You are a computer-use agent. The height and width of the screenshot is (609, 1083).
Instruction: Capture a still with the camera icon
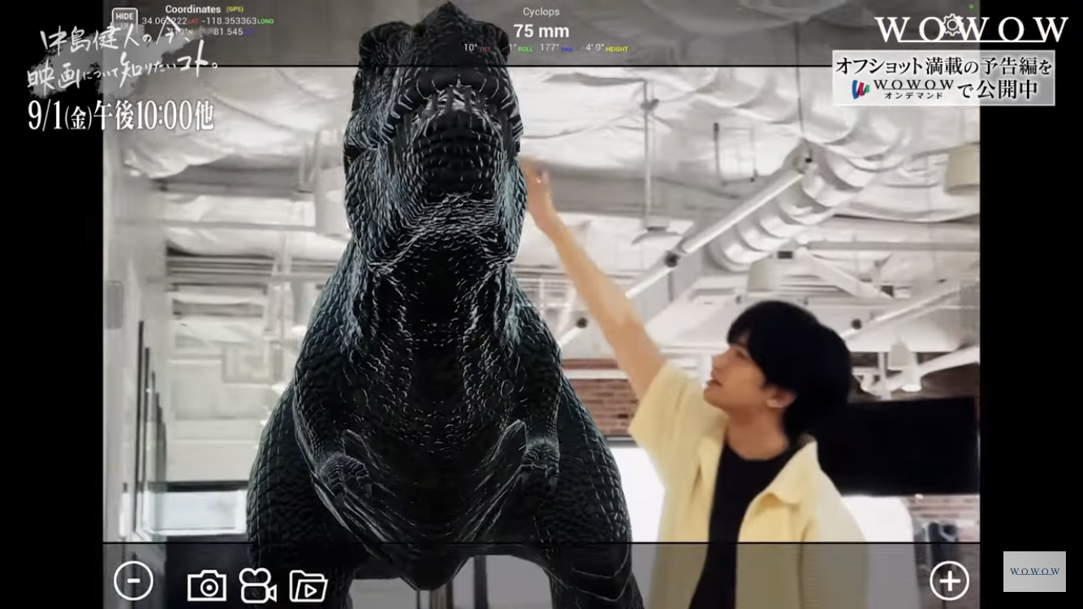point(207,585)
